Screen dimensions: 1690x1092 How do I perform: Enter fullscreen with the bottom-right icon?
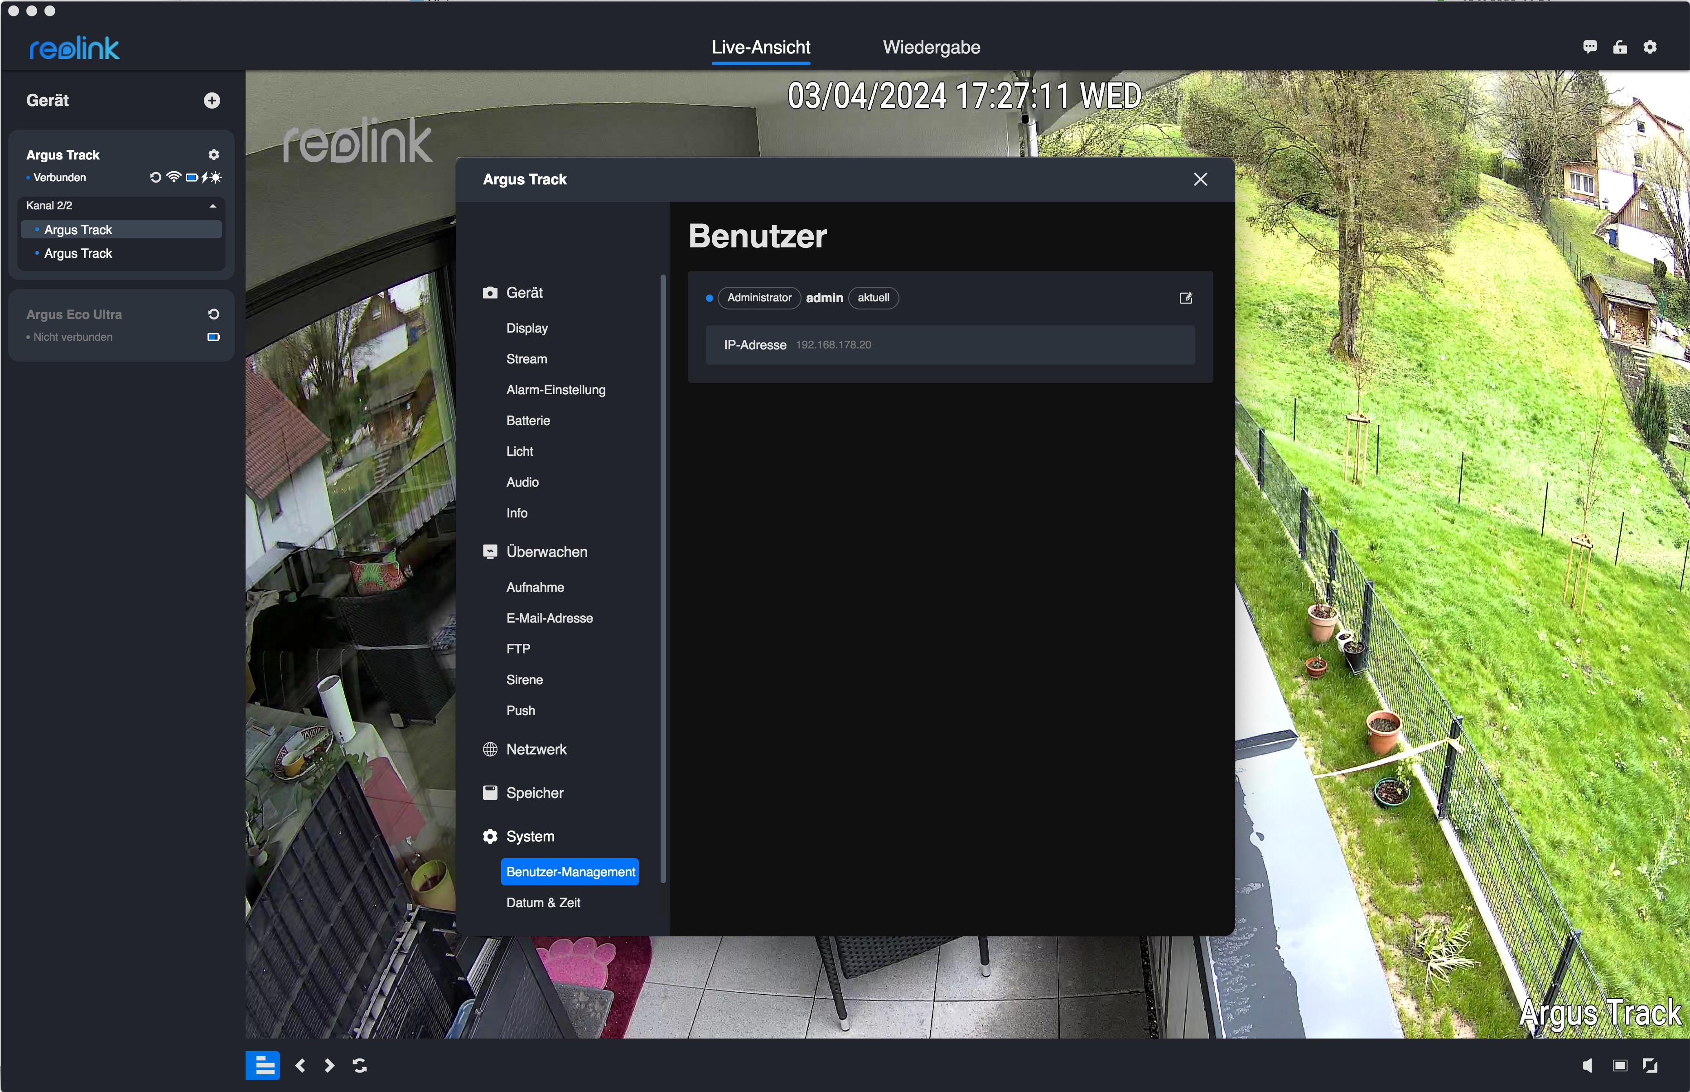(x=1650, y=1065)
